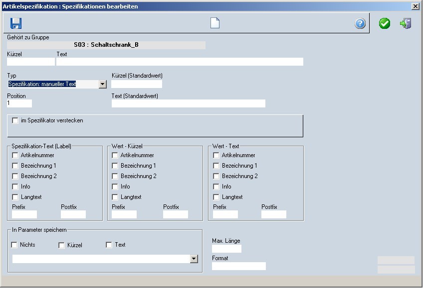
Task: Click into the Max. Länge field
Action: pyautogui.click(x=226, y=249)
